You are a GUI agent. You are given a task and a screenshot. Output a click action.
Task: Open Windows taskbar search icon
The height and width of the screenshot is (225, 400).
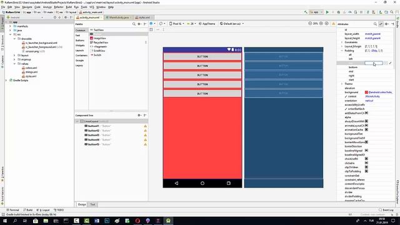pos(15,221)
